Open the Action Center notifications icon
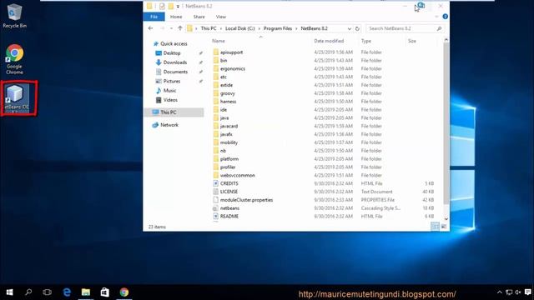The image size is (534, 300). point(528,292)
